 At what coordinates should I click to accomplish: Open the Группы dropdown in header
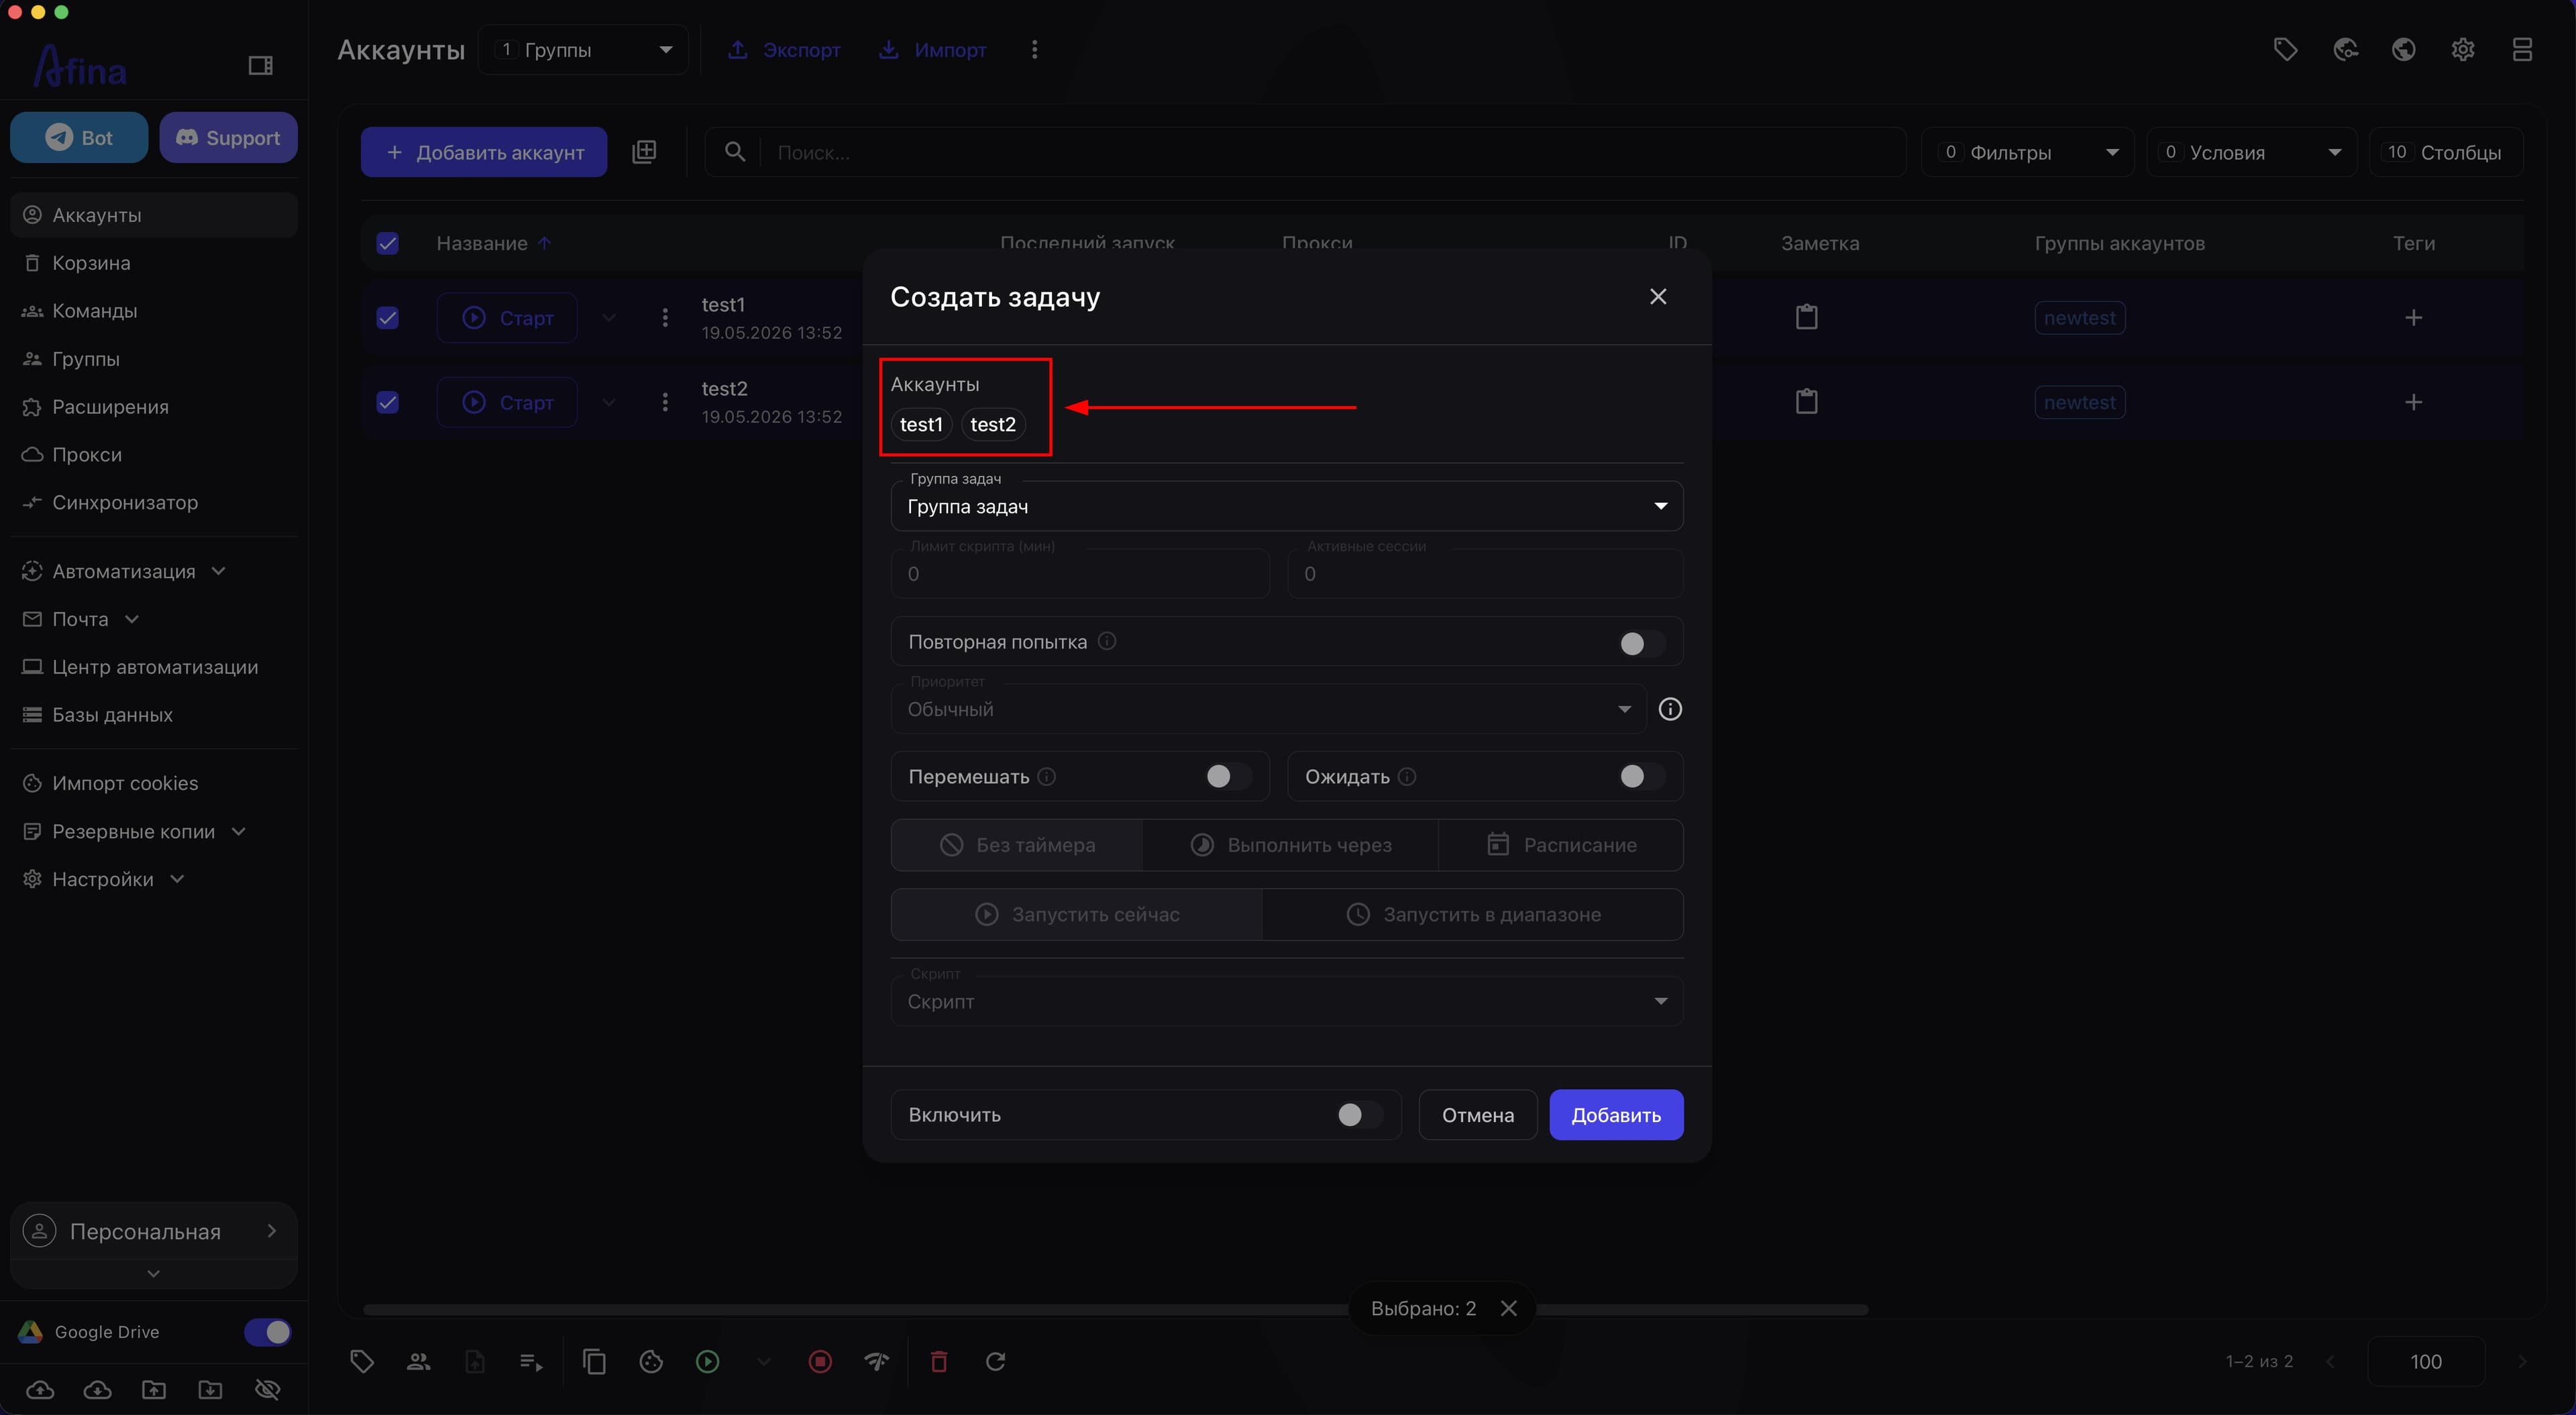(x=583, y=49)
